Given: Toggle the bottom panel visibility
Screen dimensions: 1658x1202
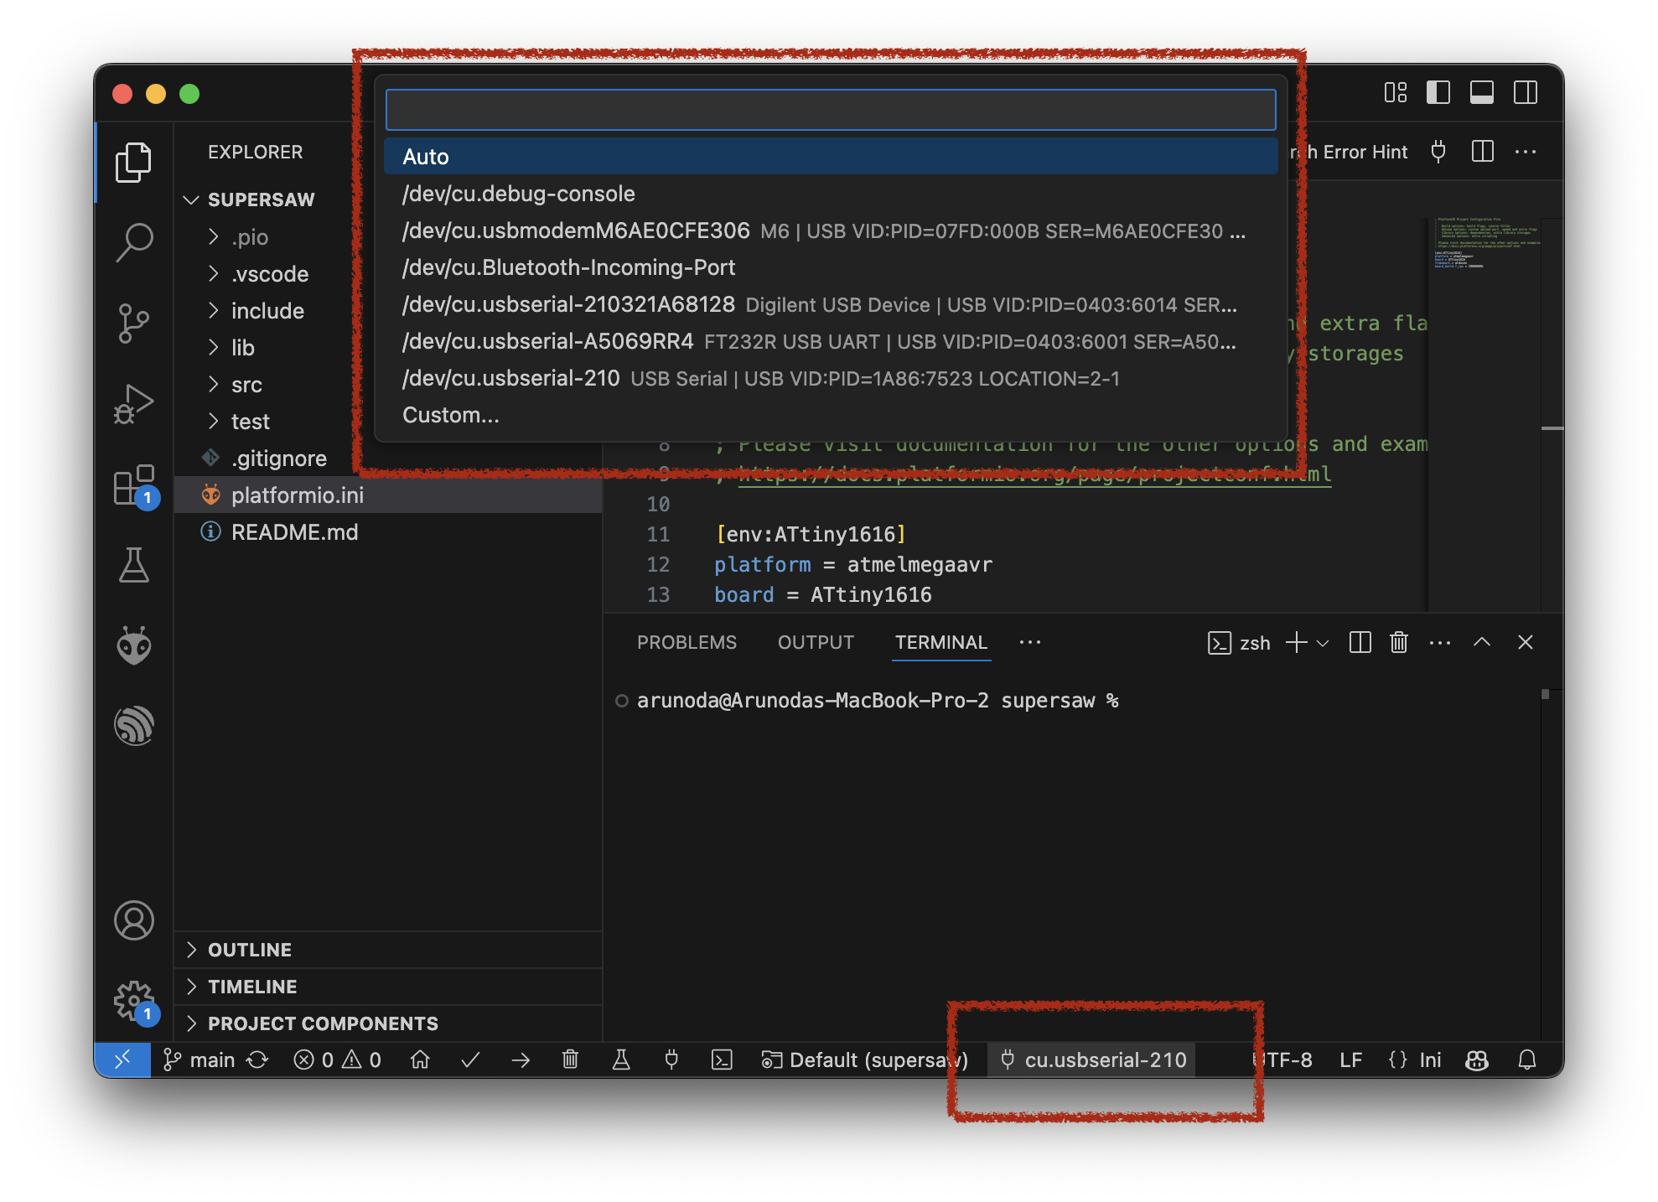Looking at the screenshot, I should [x=1482, y=92].
